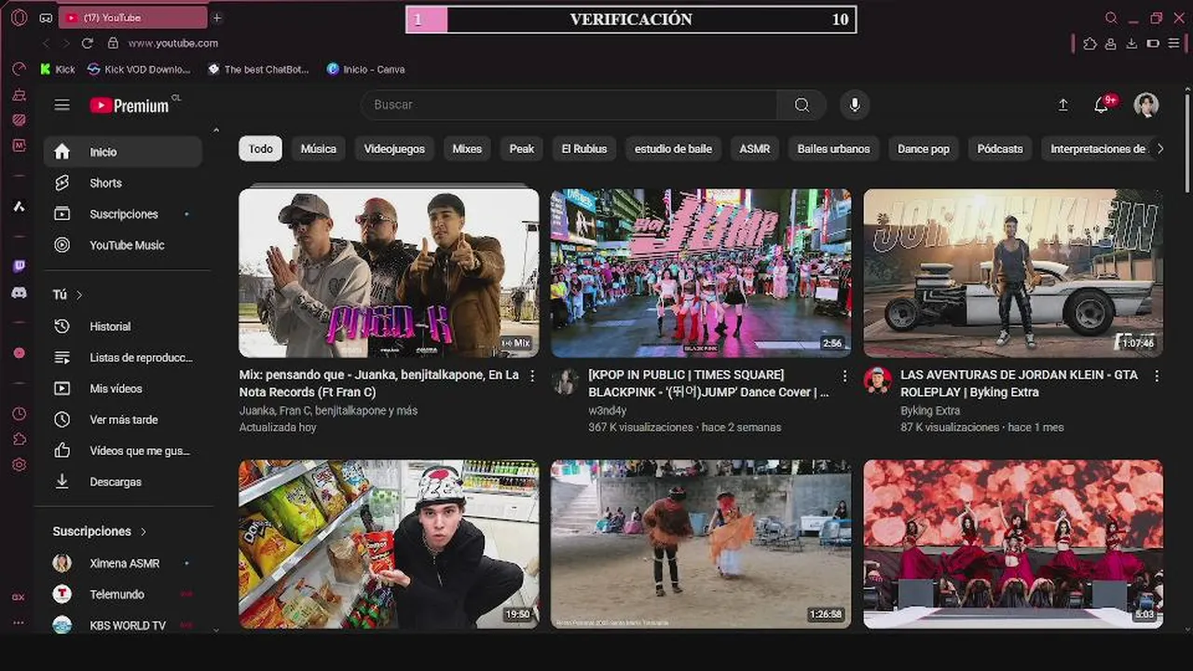Open browser downloads icon in toolbar
1193x671 pixels.
pyautogui.click(x=1131, y=43)
